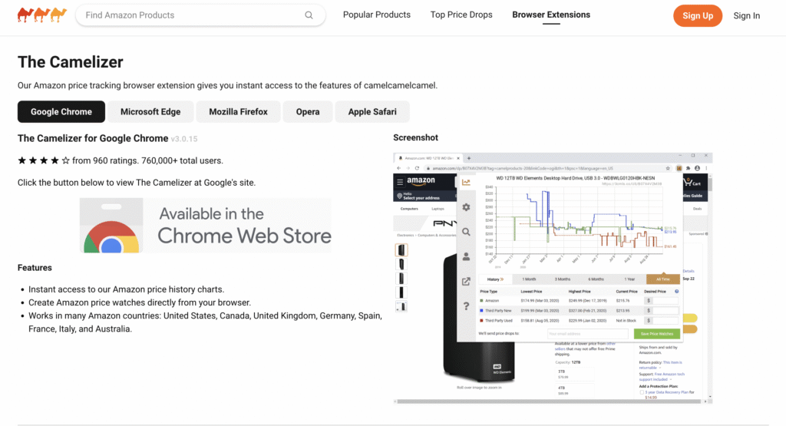This screenshot has width=786, height=426.
Task: Click the Chrome logo icon on badge
Action: 111,237
